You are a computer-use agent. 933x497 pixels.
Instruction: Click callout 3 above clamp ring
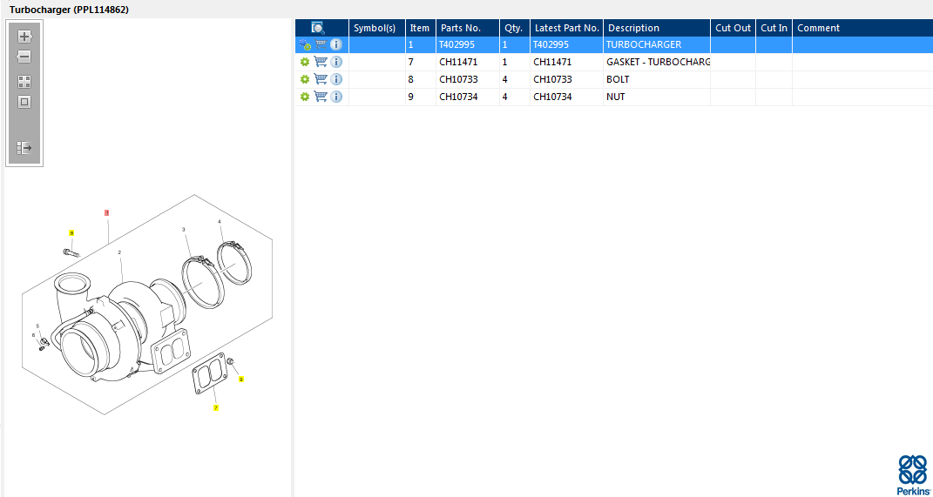click(x=183, y=230)
